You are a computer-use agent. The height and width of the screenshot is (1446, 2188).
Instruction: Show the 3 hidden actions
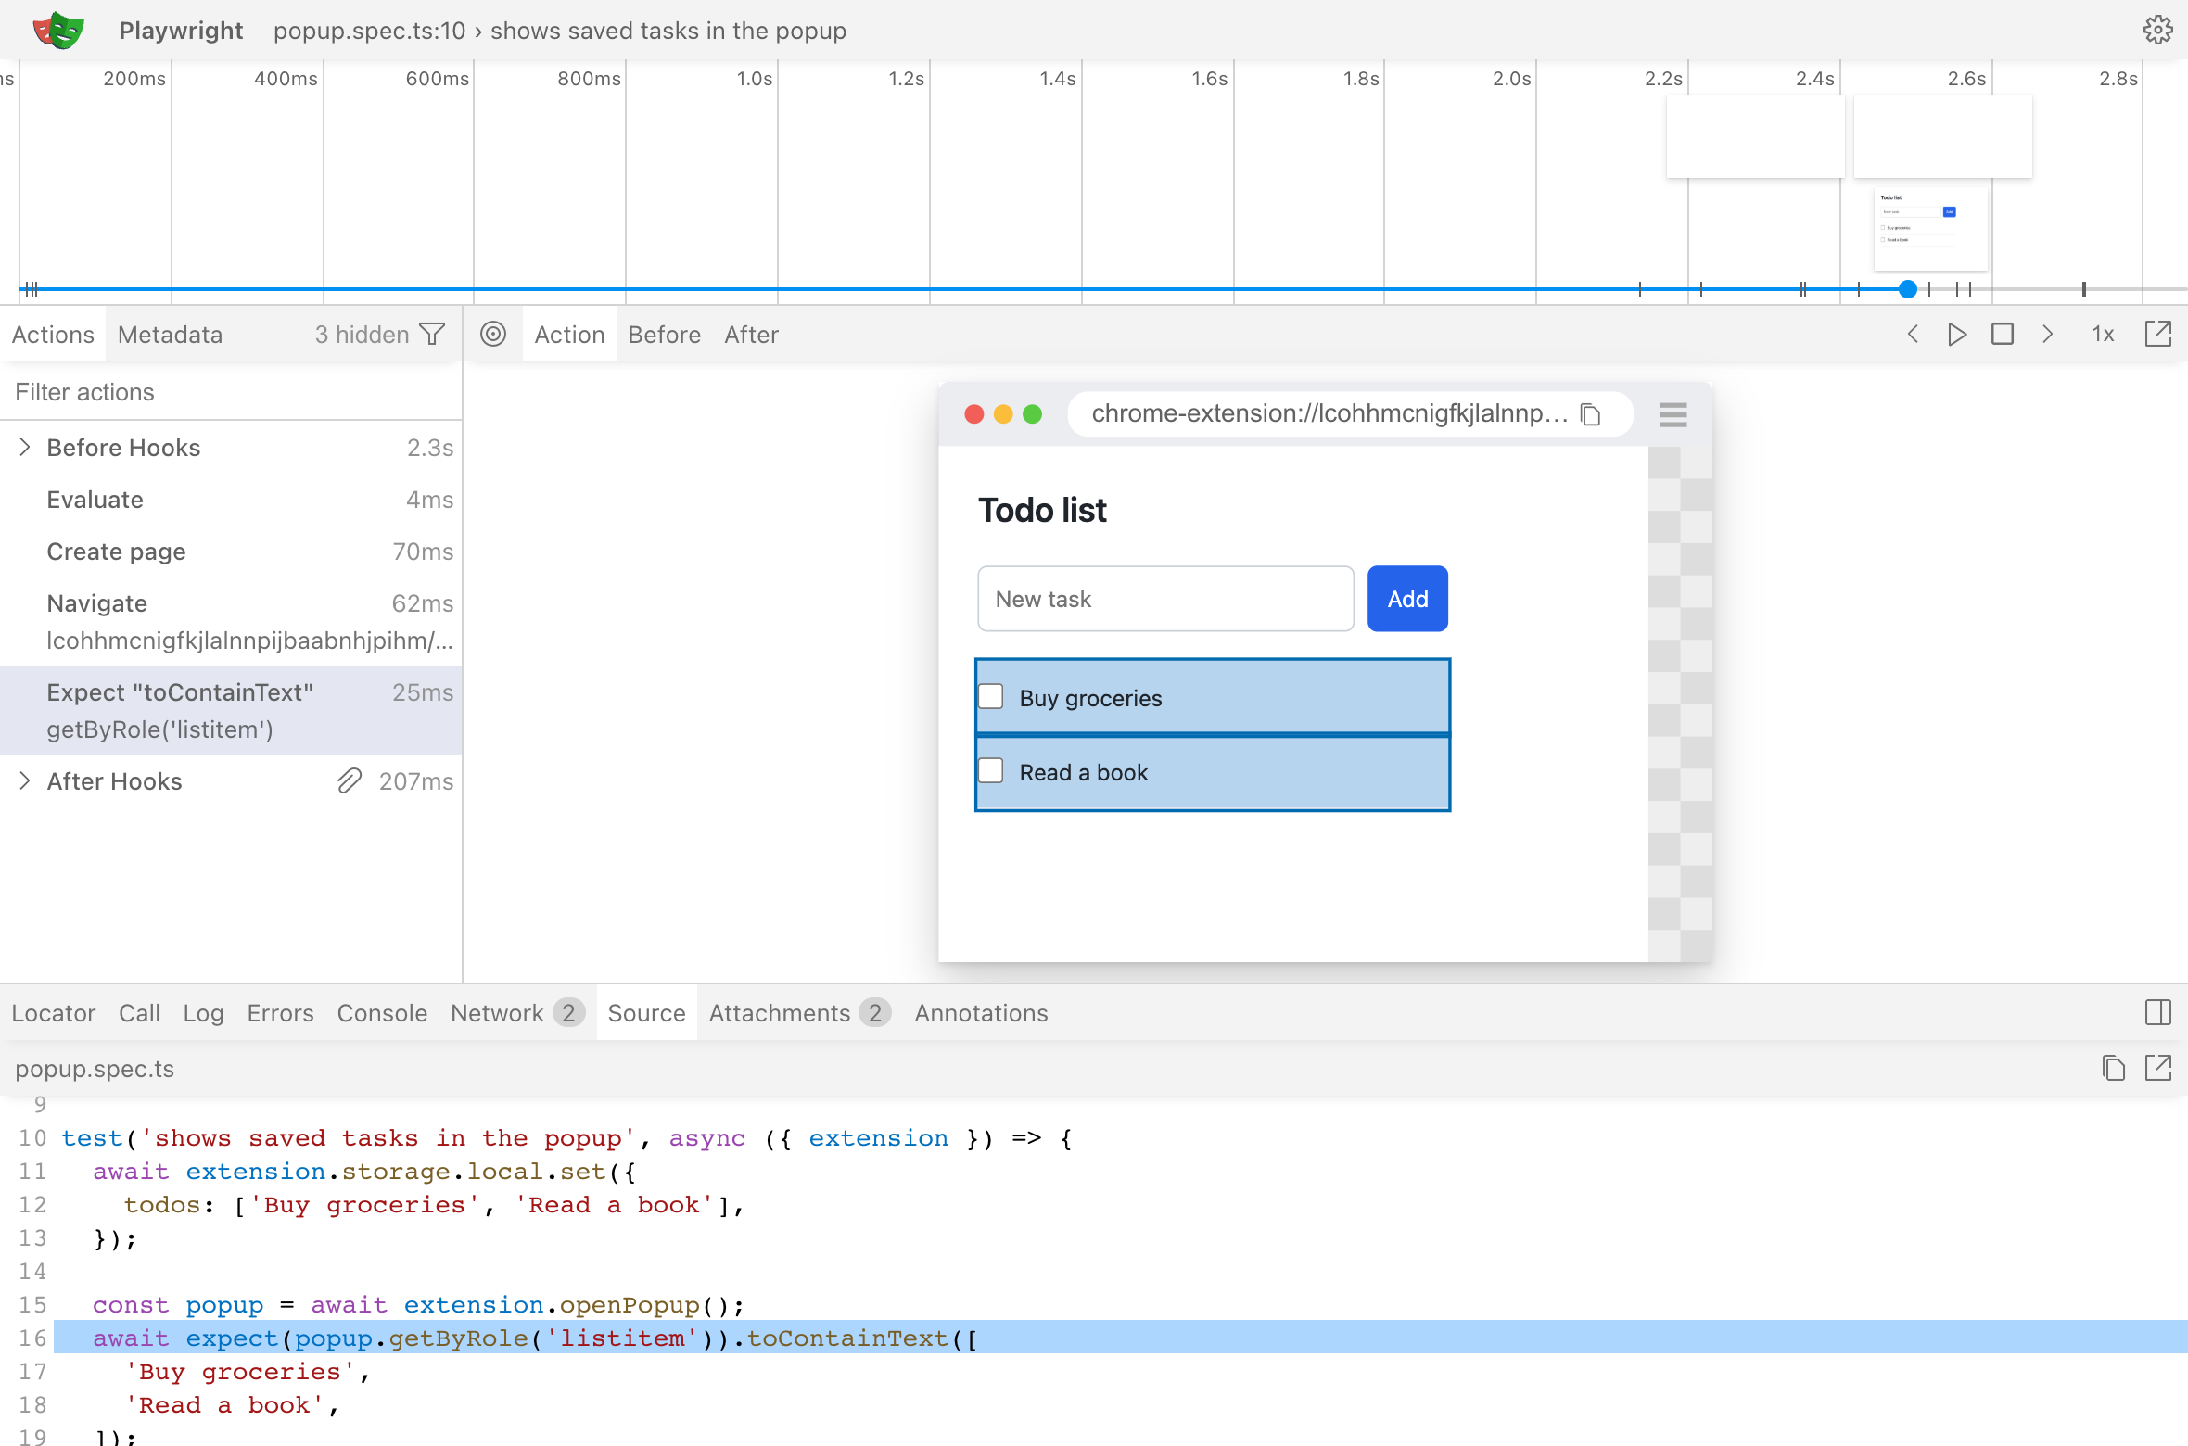point(362,334)
